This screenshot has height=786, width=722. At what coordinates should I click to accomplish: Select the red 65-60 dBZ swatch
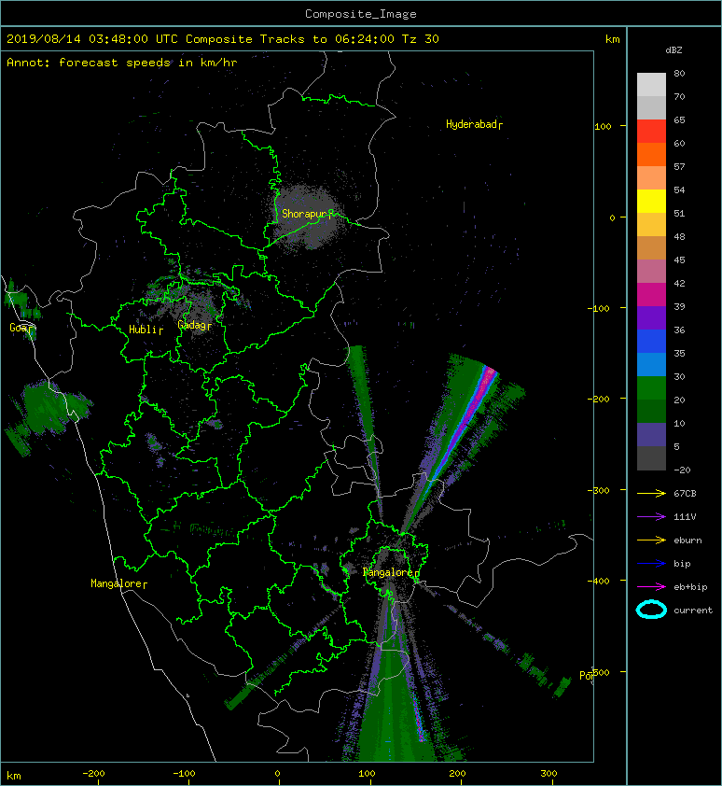tap(651, 131)
